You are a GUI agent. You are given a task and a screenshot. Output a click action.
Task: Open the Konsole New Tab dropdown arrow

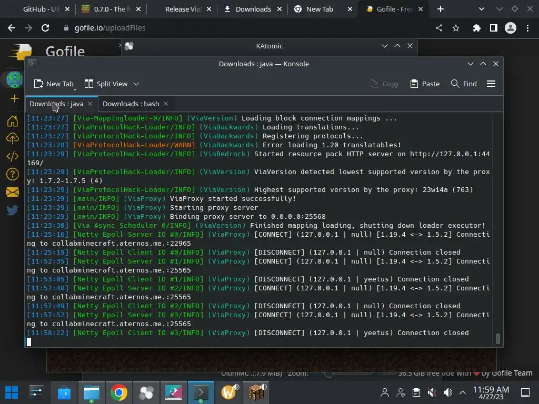click(x=75, y=89)
